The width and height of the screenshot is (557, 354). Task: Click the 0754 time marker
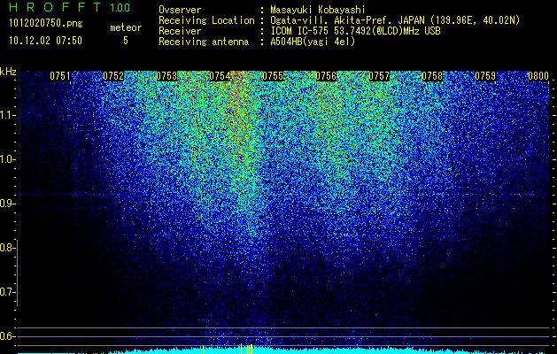[220, 76]
